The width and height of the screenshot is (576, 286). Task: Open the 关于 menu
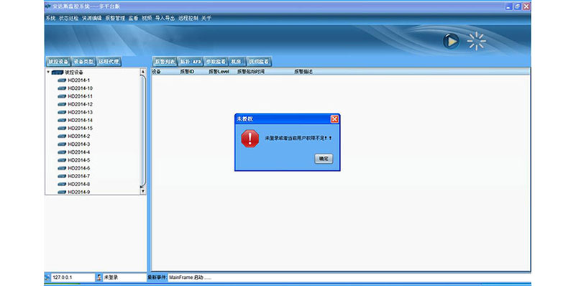pyautogui.click(x=206, y=18)
